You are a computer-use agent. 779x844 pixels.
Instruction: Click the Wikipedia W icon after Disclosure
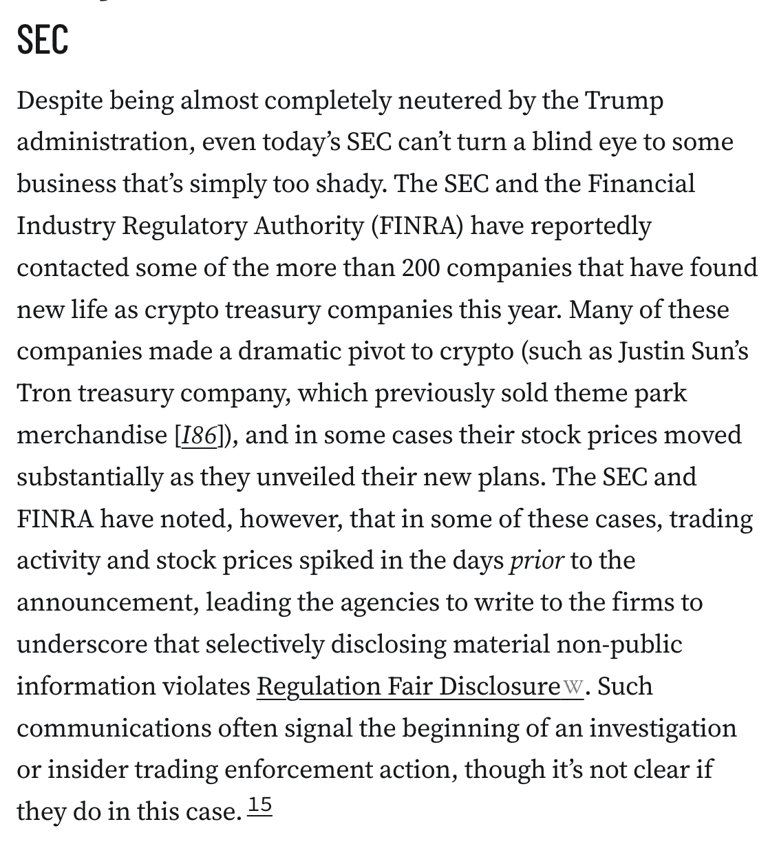point(573,686)
